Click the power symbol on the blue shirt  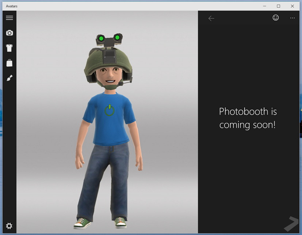[110, 110]
